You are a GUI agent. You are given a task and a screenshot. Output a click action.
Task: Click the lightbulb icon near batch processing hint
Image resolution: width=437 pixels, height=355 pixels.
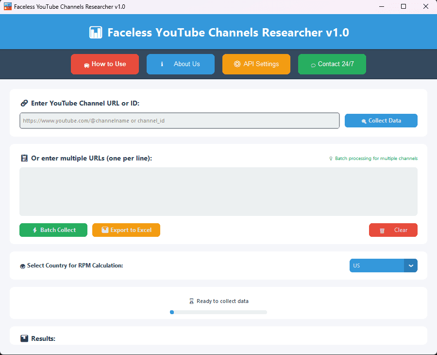pos(331,158)
